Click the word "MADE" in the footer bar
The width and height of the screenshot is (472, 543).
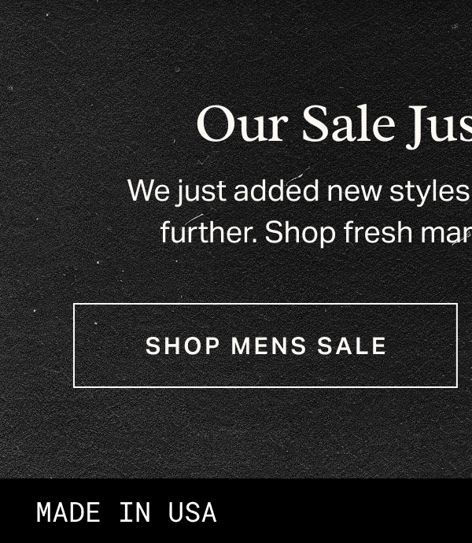pyautogui.click(x=68, y=512)
